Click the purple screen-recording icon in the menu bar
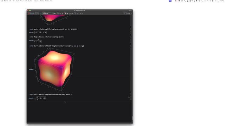 170,1
